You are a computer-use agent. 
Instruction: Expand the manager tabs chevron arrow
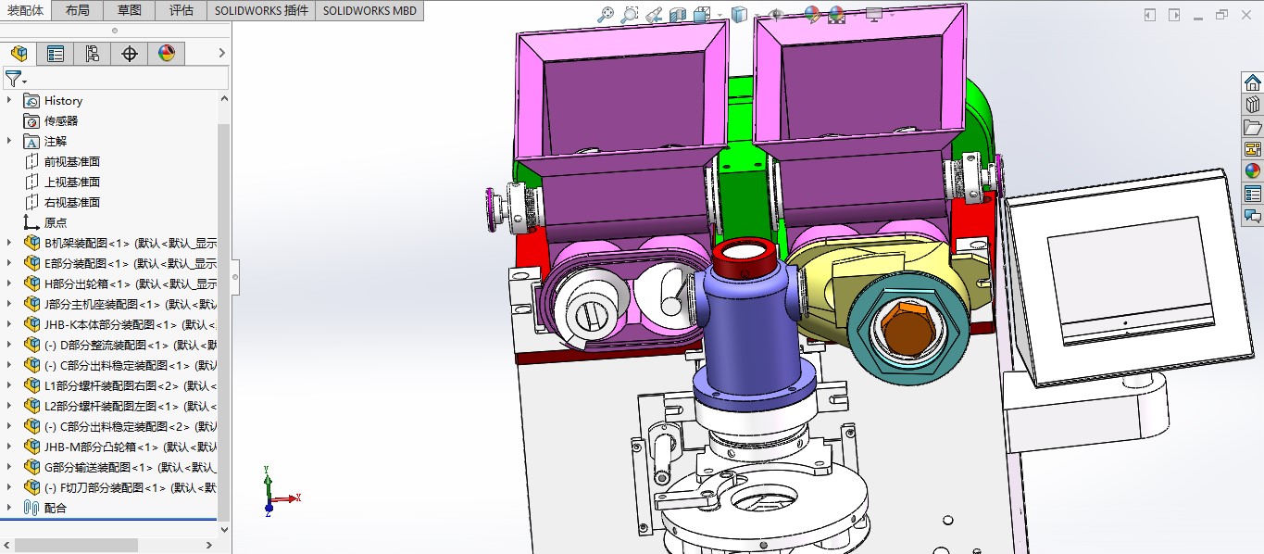click(x=221, y=54)
